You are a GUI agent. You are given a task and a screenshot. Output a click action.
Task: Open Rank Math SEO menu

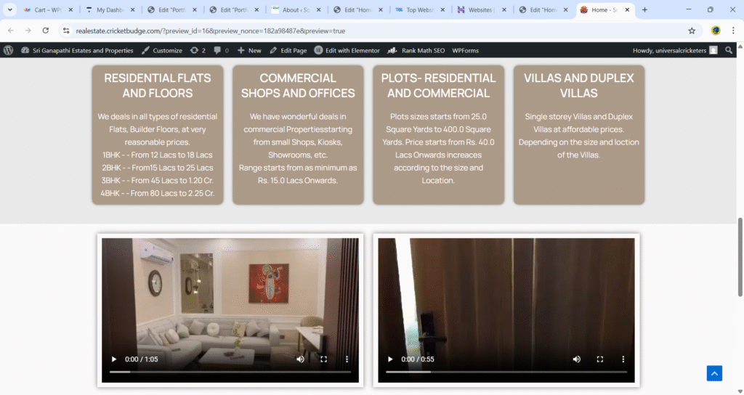(416, 51)
